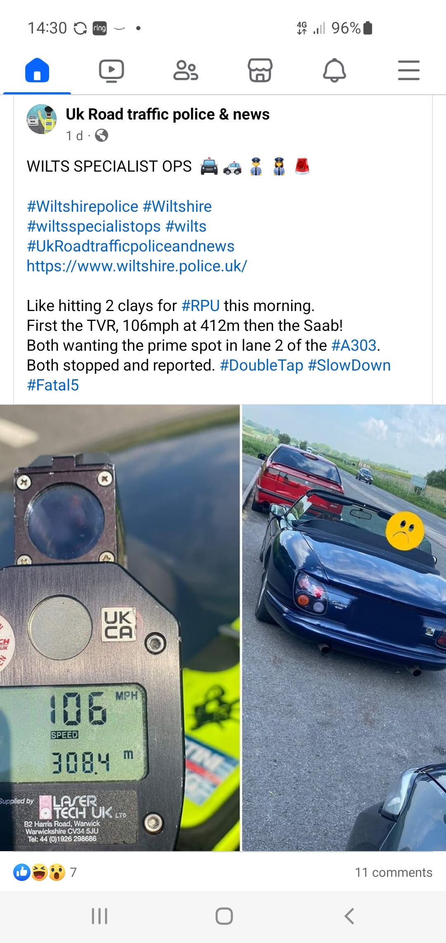This screenshot has height=943, width=446.
Task: Open the #DoubleTap hashtag
Action: coord(262,365)
